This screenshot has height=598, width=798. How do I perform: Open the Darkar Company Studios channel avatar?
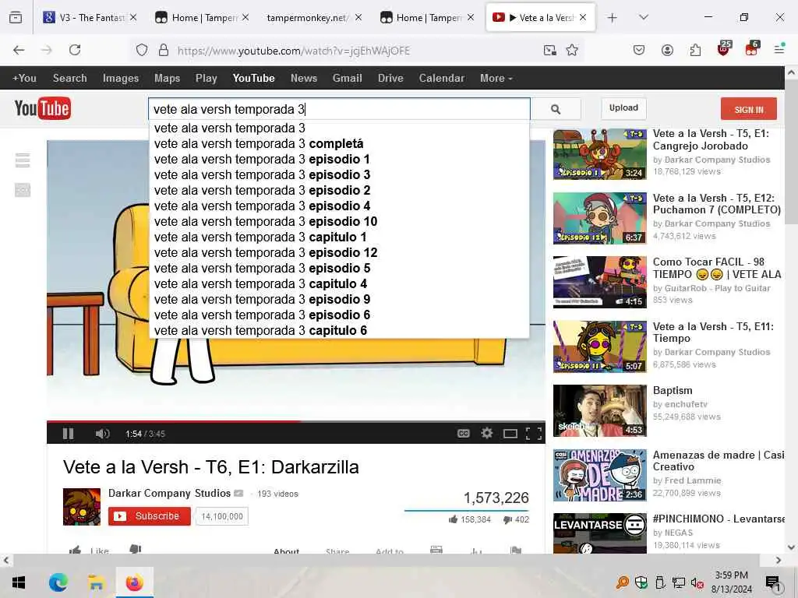(81, 506)
